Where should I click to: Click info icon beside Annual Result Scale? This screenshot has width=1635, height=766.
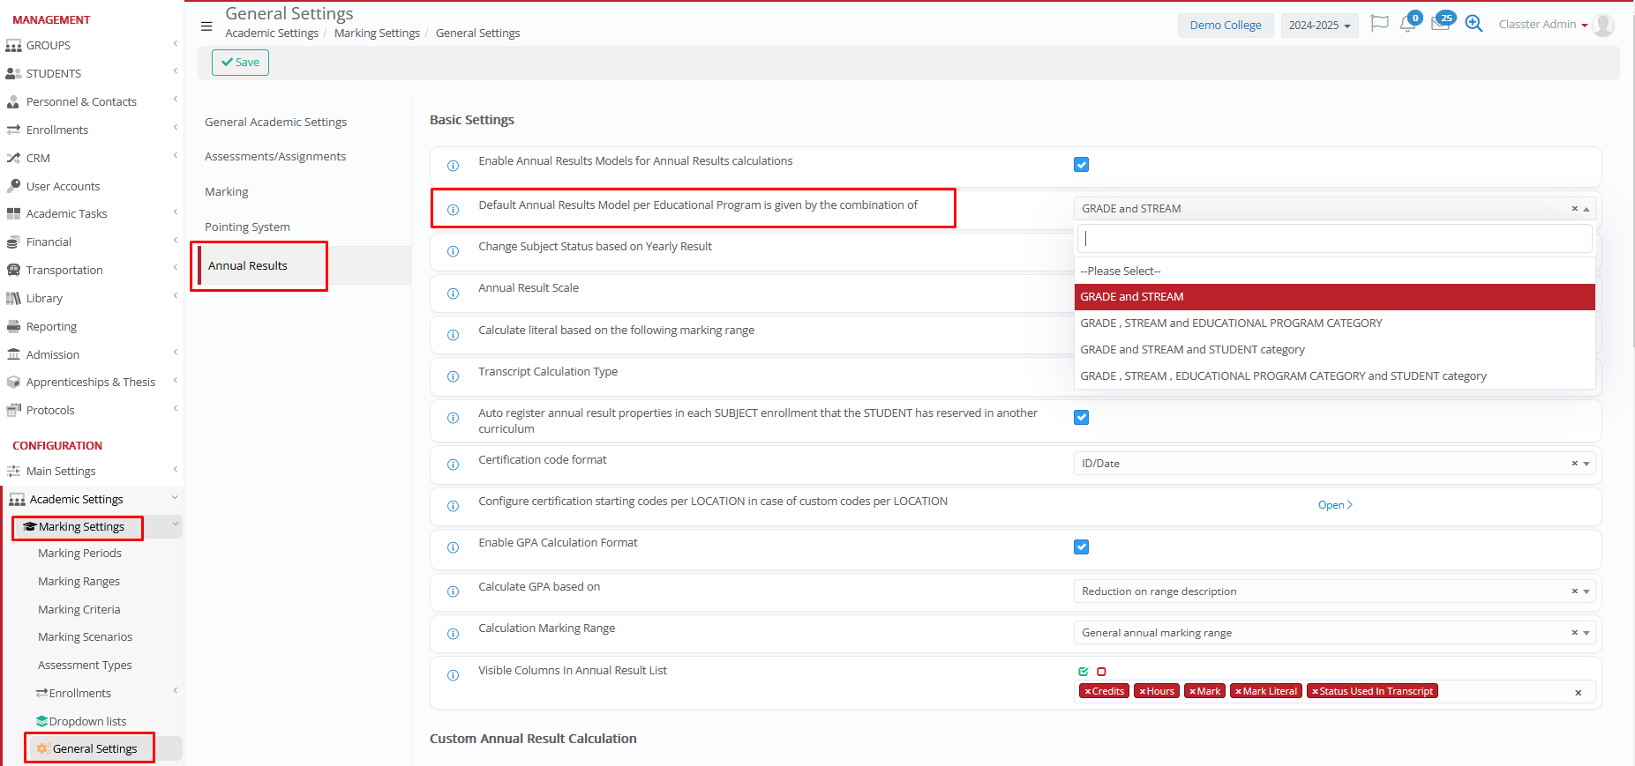[453, 294]
